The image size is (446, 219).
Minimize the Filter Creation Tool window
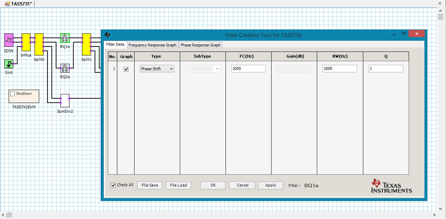pos(394,34)
